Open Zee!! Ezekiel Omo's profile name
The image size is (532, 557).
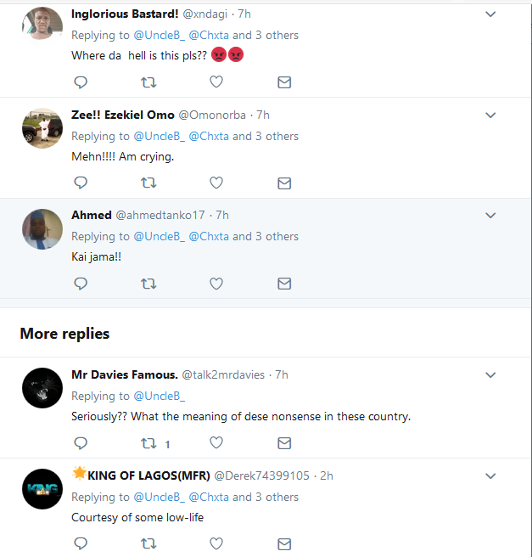click(x=123, y=115)
